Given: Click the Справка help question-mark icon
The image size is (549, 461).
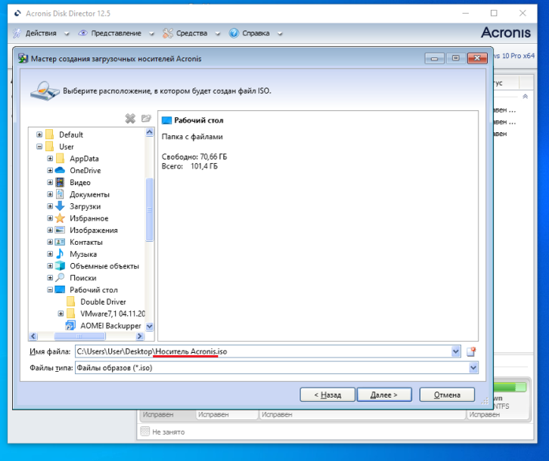Looking at the screenshot, I should (234, 33).
